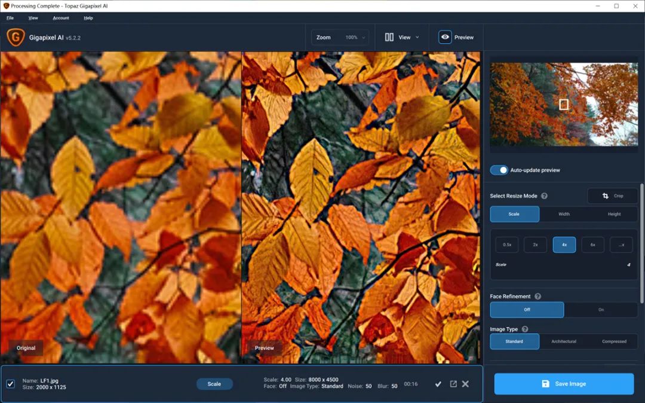Remove LF1.jpg with the X icon
This screenshot has width=645, height=403.
point(465,384)
